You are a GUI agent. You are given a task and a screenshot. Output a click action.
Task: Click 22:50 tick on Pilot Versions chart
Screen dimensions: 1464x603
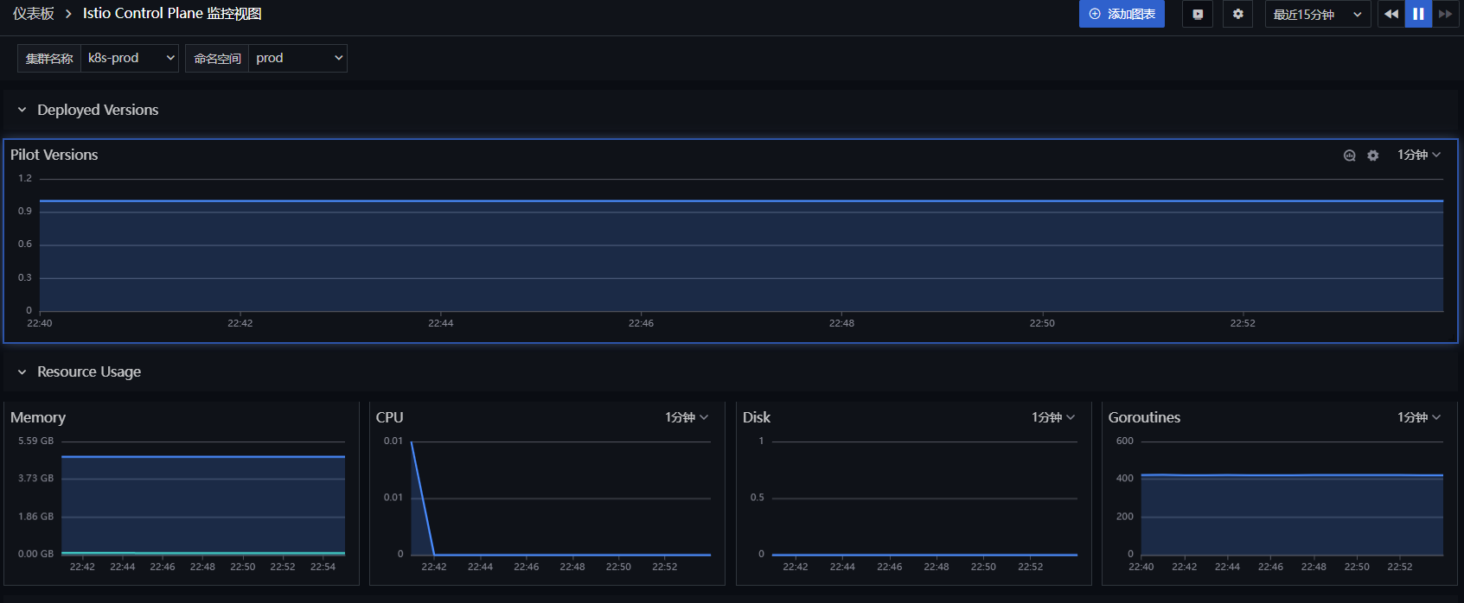coord(1042,323)
